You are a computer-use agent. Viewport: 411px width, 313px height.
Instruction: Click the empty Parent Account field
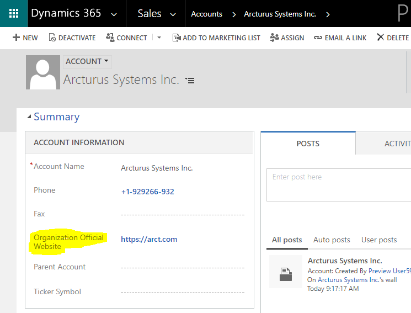coord(183,267)
